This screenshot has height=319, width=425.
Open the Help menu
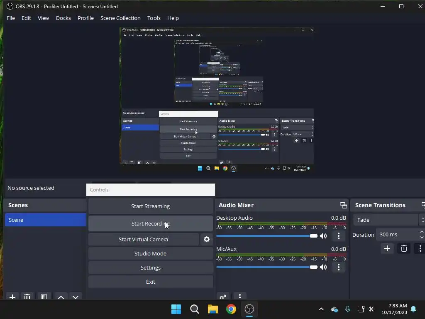click(x=173, y=18)
